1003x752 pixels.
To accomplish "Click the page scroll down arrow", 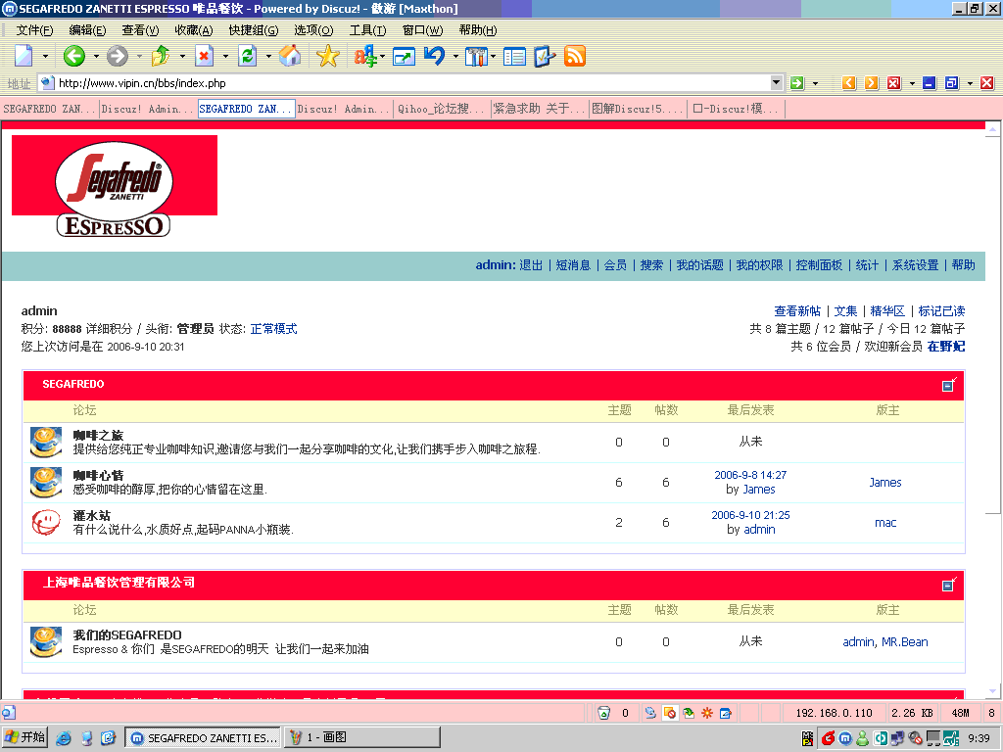I will [993, 691].
